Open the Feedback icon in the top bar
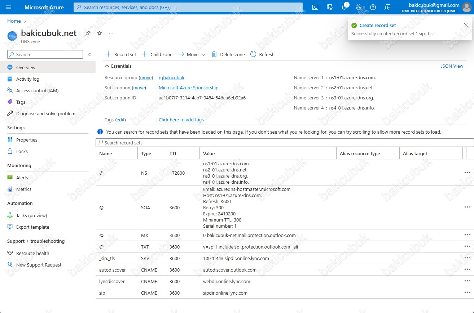This screenshot has height=313, width=474. [387, 7]
